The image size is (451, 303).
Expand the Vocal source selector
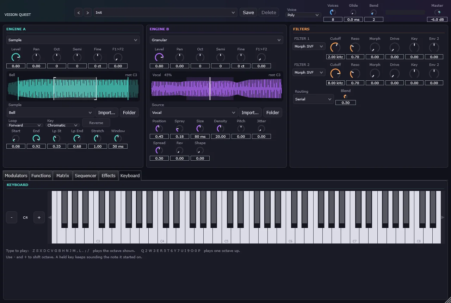(193, 112)
